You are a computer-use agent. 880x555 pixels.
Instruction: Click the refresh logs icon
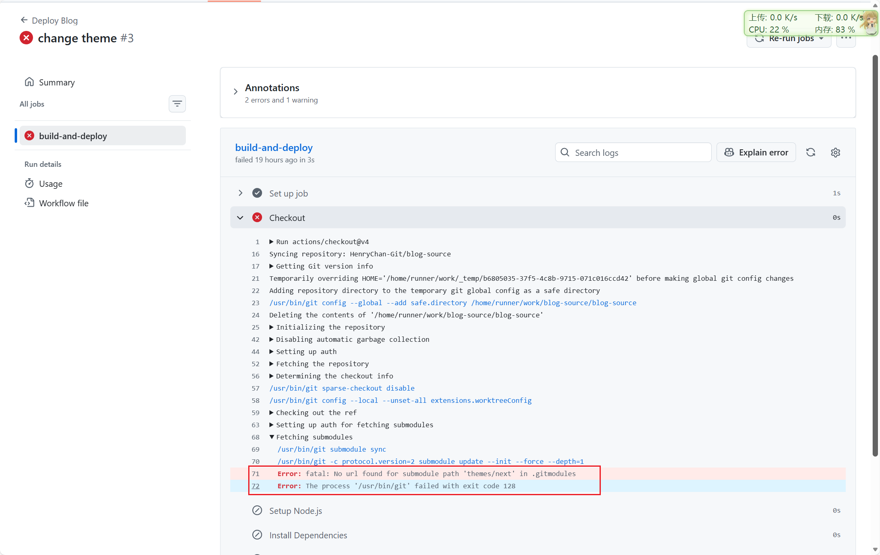pos(810,153)
